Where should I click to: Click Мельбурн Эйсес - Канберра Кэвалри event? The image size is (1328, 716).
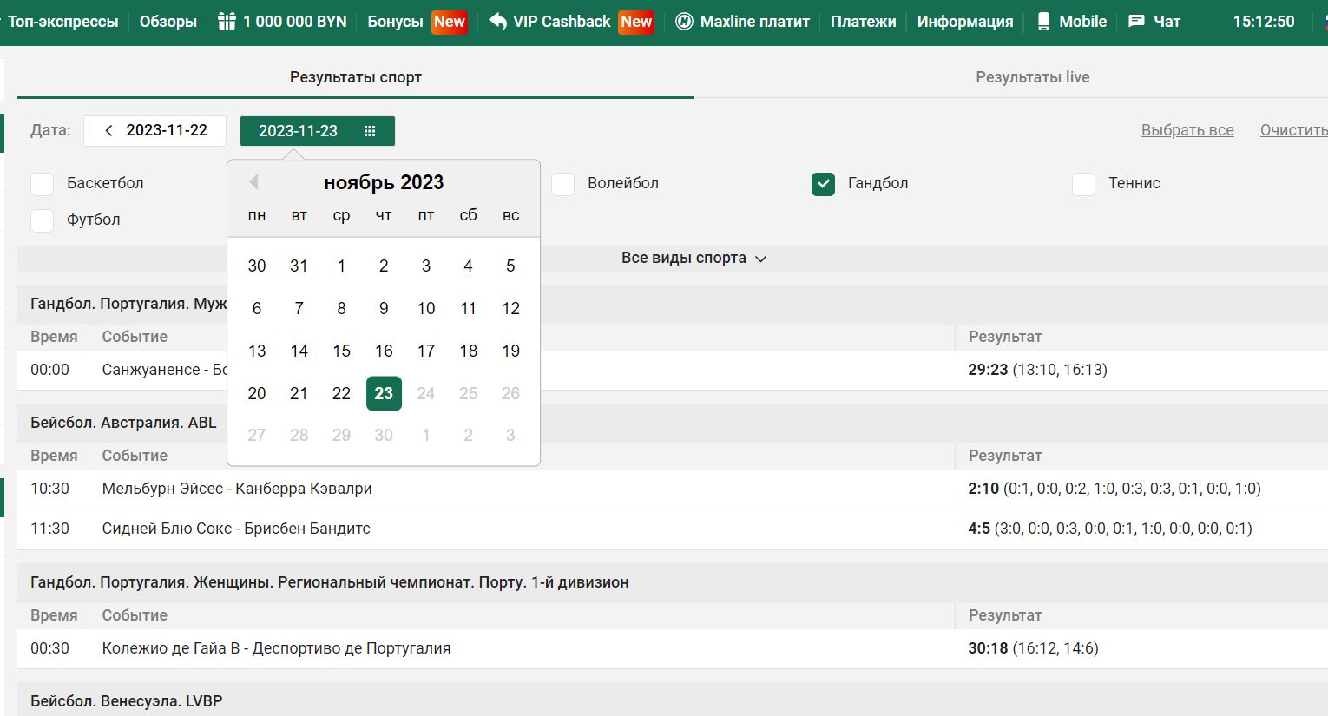click(237, 489)
